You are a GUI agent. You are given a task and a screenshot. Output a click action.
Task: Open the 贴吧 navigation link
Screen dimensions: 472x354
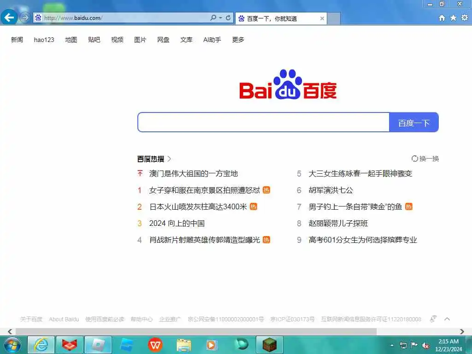pos(94,40)
